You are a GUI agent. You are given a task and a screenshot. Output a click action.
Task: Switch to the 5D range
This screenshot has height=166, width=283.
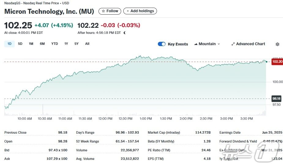[20, 44]
